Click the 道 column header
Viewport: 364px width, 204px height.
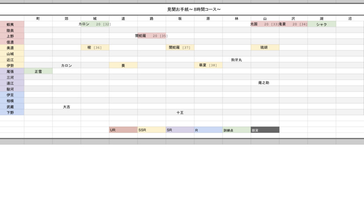pos(123,18)
